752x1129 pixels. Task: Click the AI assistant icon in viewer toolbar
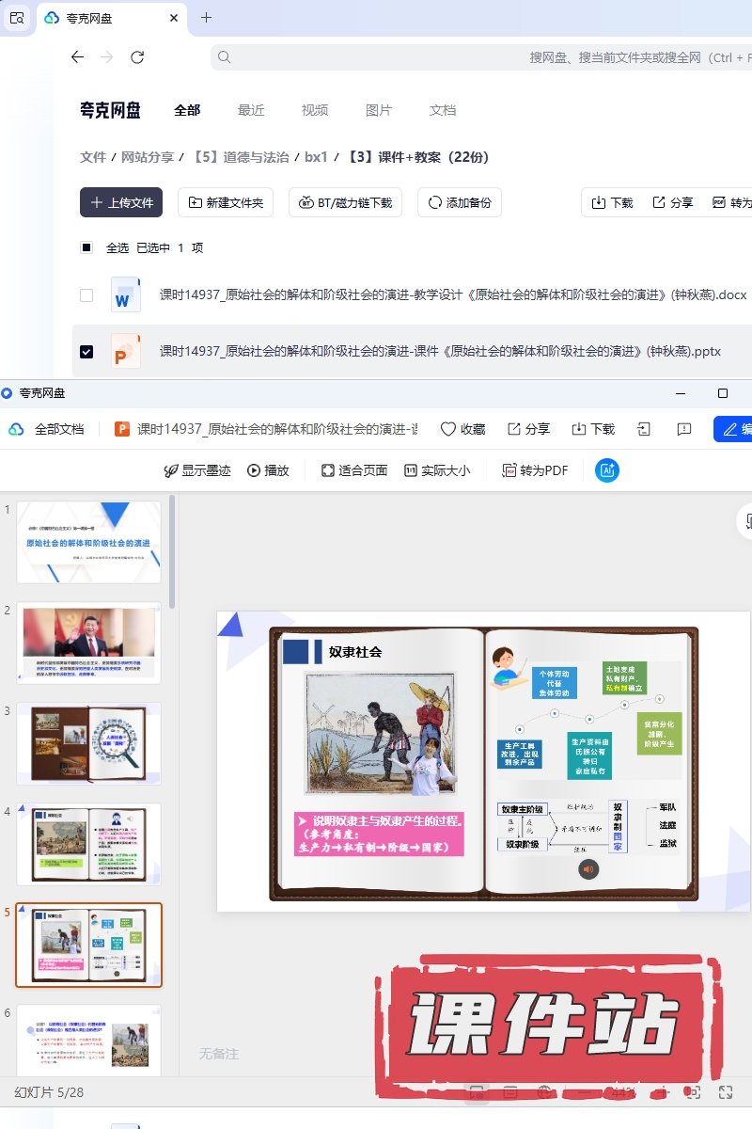[x=606, y=470]
